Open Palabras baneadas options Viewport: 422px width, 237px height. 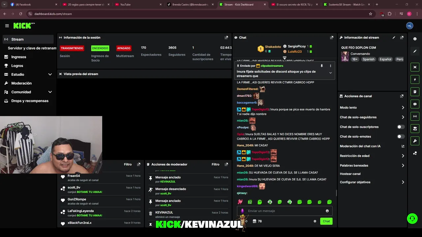tap(372, 165)
